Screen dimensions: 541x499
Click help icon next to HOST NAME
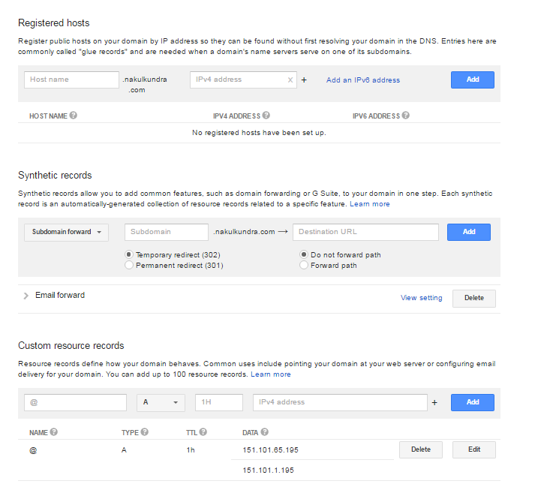(x=74, y=116)
